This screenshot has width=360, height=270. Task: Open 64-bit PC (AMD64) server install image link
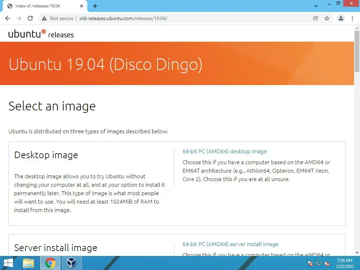click(x=230, y=244)
